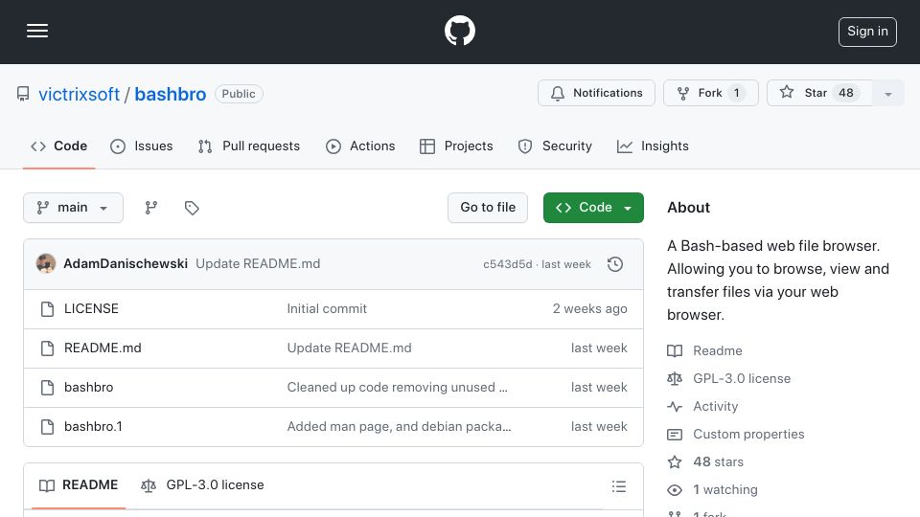Select the README tab in file viewer
The image size is (920, 517).
click(79, 485)
